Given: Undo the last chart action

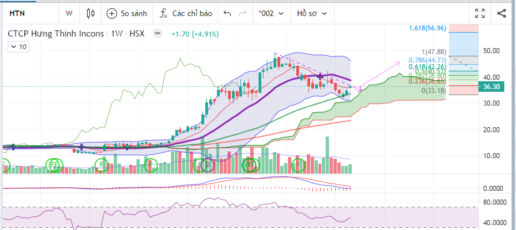Looking at the screenshot, I should (227, 13).
